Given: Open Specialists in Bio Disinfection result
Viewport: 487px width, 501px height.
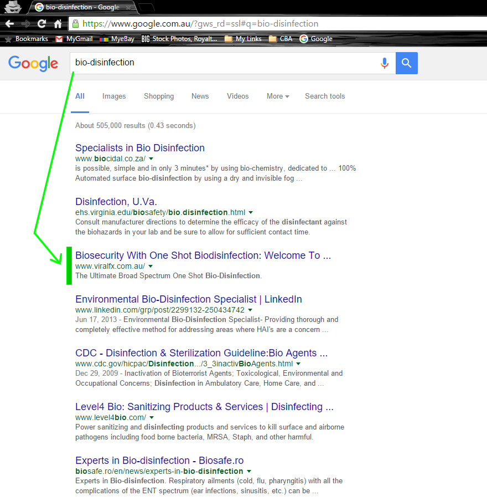Looking at the screenshot, I should coord(140,148).
